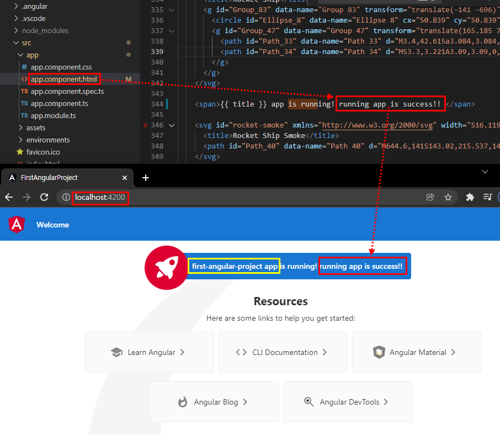Click the rocket ship icon

167,268
